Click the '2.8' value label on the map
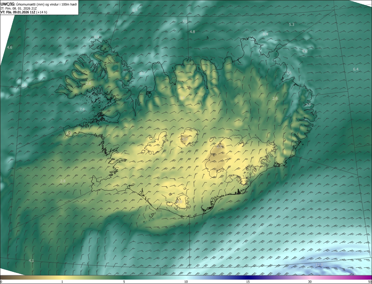 (x=63, y=181)
